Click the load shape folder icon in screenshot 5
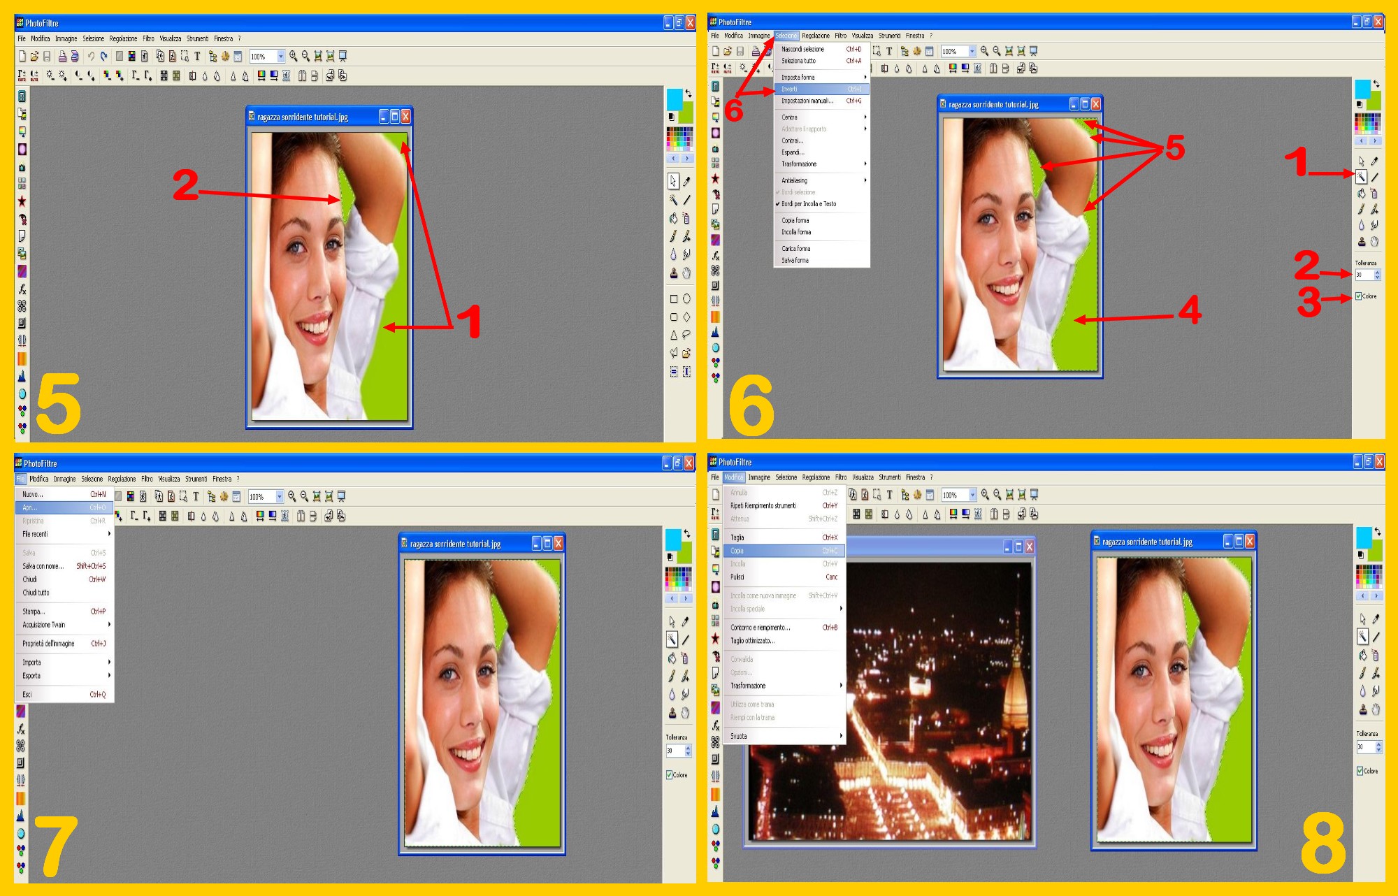This screenshot has height=896, width=1398. 687,353
